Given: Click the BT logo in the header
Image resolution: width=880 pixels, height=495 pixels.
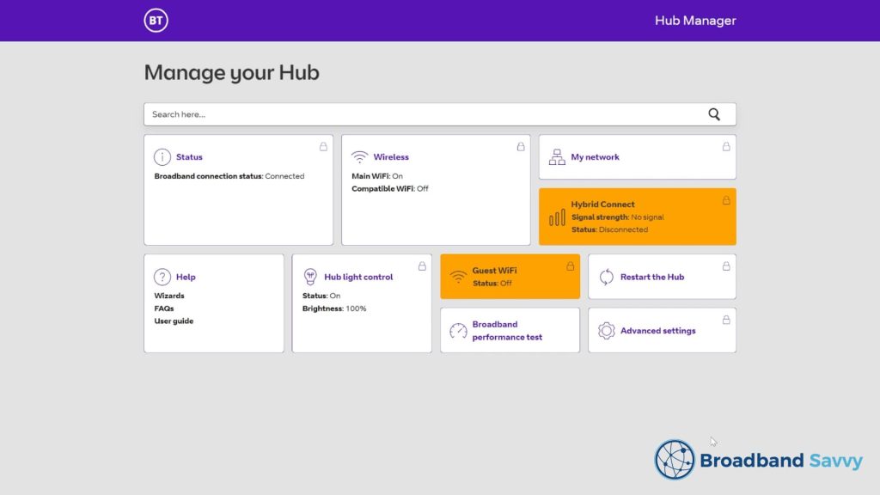Looking at the screenshot, I should [156, 21].
